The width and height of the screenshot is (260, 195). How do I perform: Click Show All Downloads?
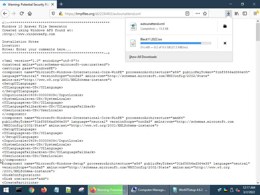[143, 57]
